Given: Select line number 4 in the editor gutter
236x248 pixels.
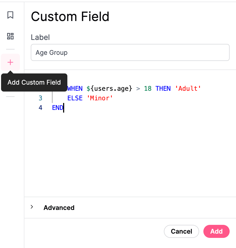Looking at the screenshot, I should (x=40, y=108).
